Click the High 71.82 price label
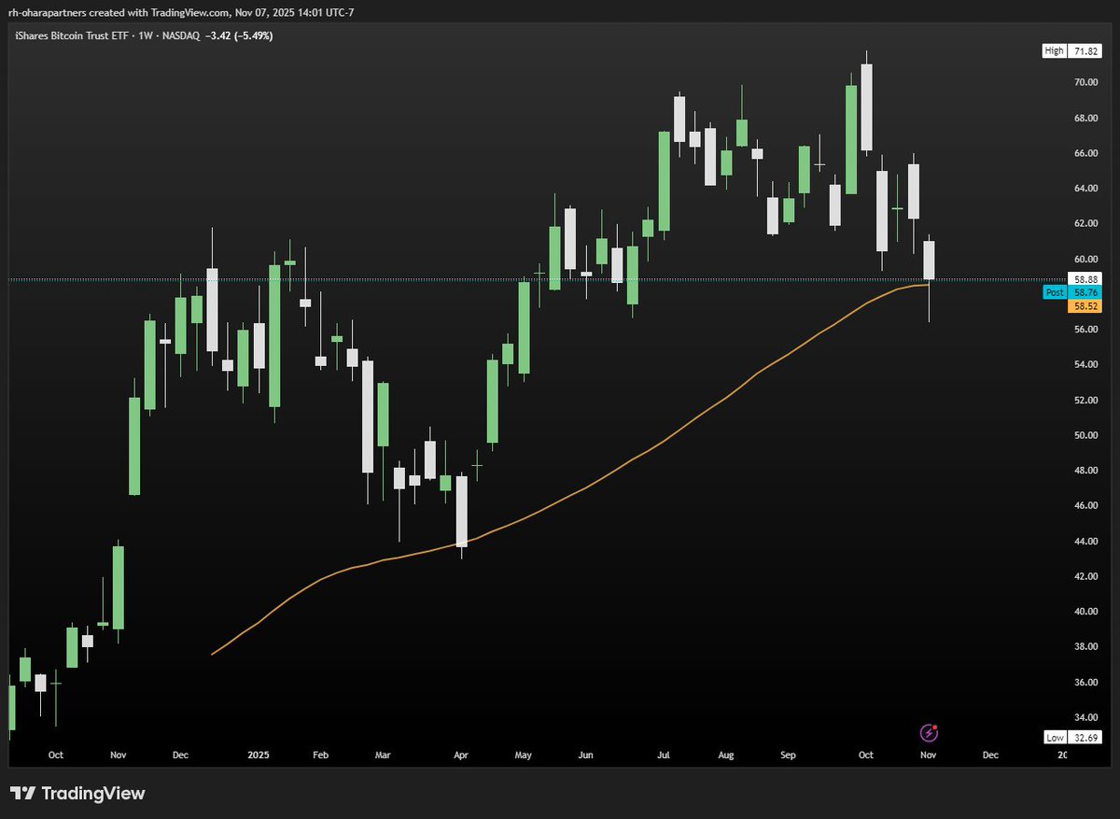This screenshot has width=1120, height=819. pyautogui.click(x=1073, y=51)
